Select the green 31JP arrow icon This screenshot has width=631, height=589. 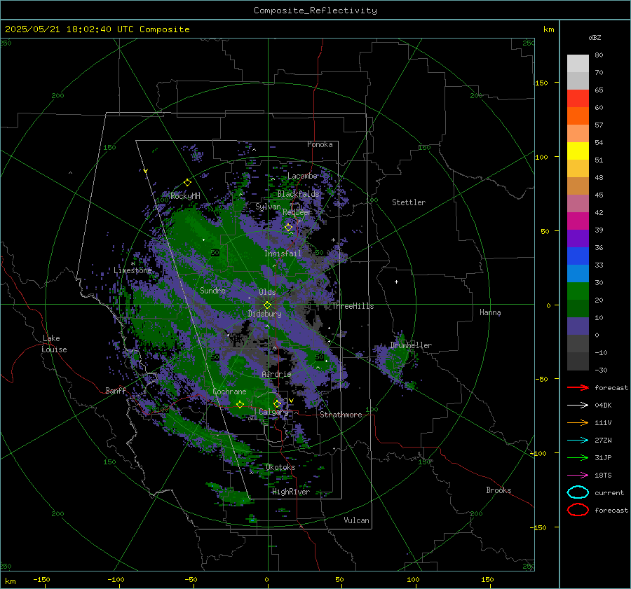pos(578,457)
